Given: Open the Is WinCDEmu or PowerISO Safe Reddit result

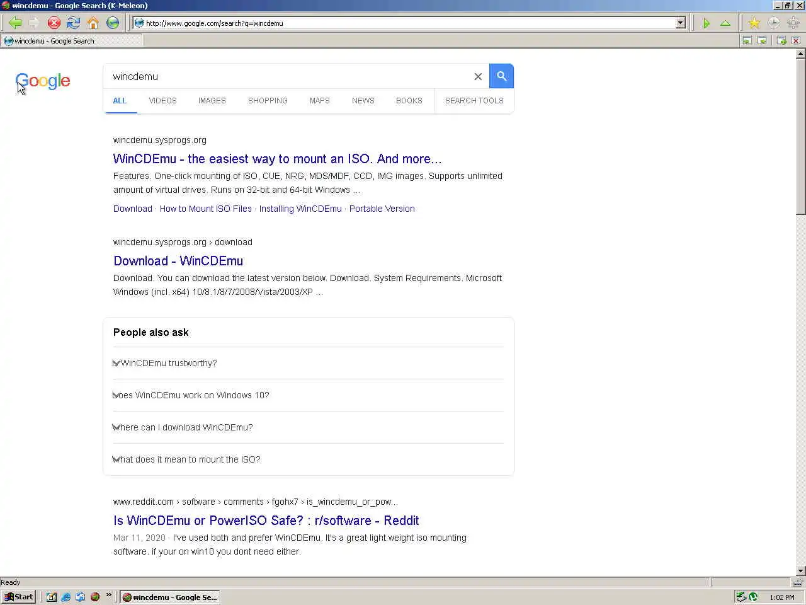Looking at the screenshot, I should coord(266,521).
